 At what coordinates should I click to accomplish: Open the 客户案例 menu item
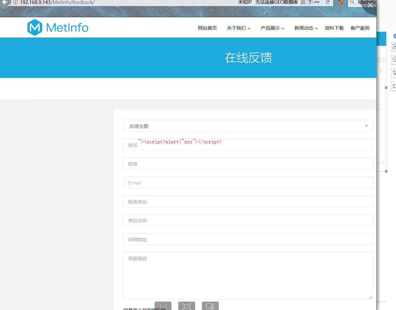pos(360,28)
